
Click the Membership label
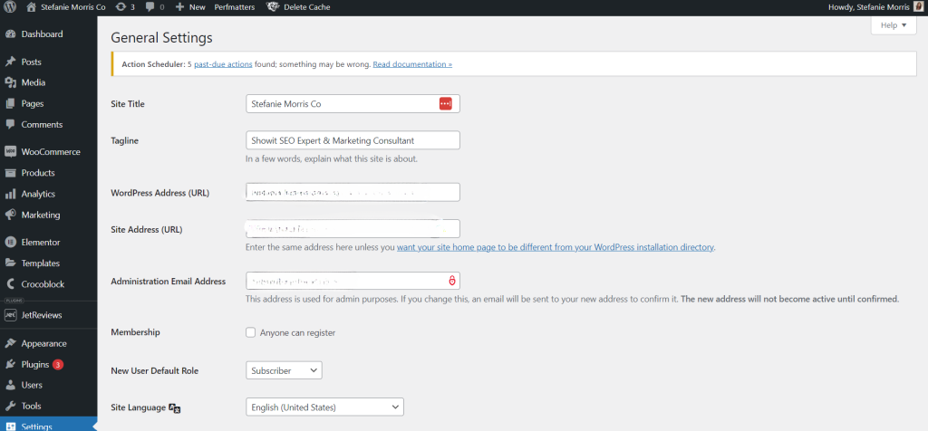tap(136, 332)
